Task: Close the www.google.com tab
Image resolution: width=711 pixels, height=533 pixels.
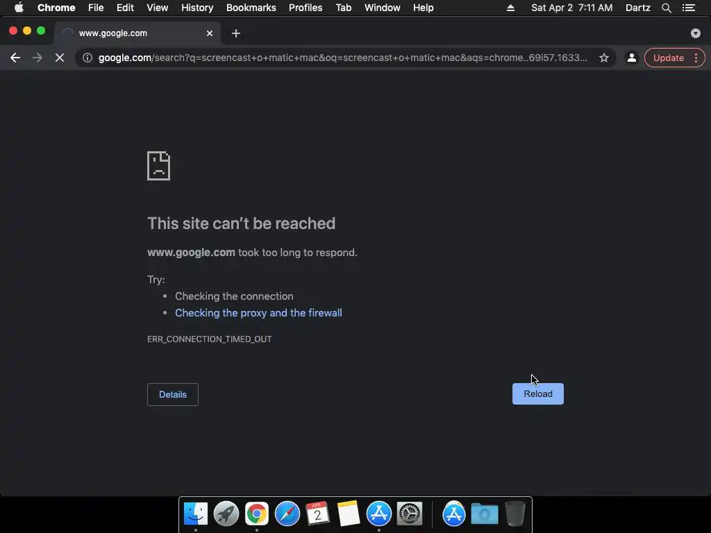Action: point(210,33)
